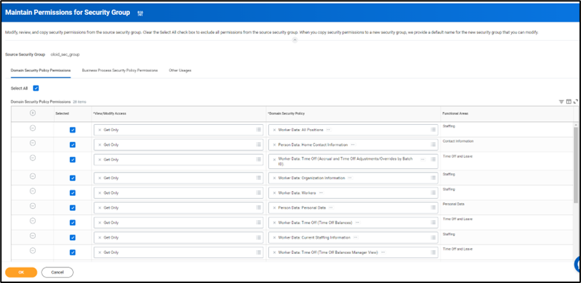The image size is (581, 283).
Task: Click the orange OK button
Action: coord(21,272)
